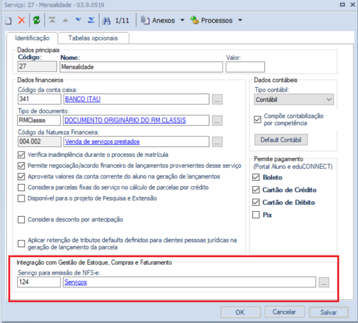Image resolution: width=358 pixels, height=323 pixels.
Task: Switch to the Tabelas opcionais tab
Action: tap(93, 38)
